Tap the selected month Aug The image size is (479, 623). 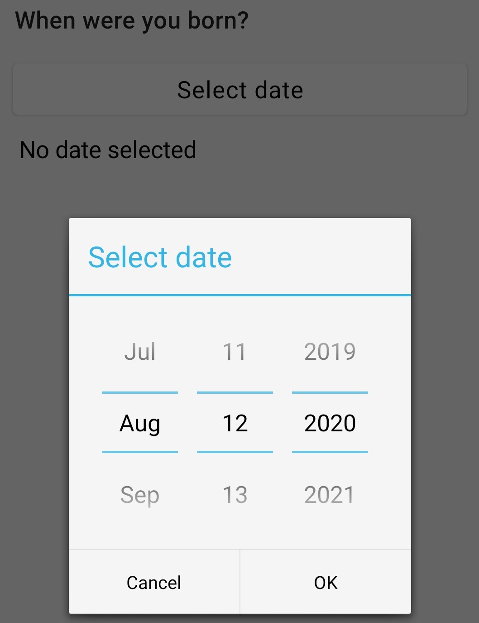pos(140,423)
